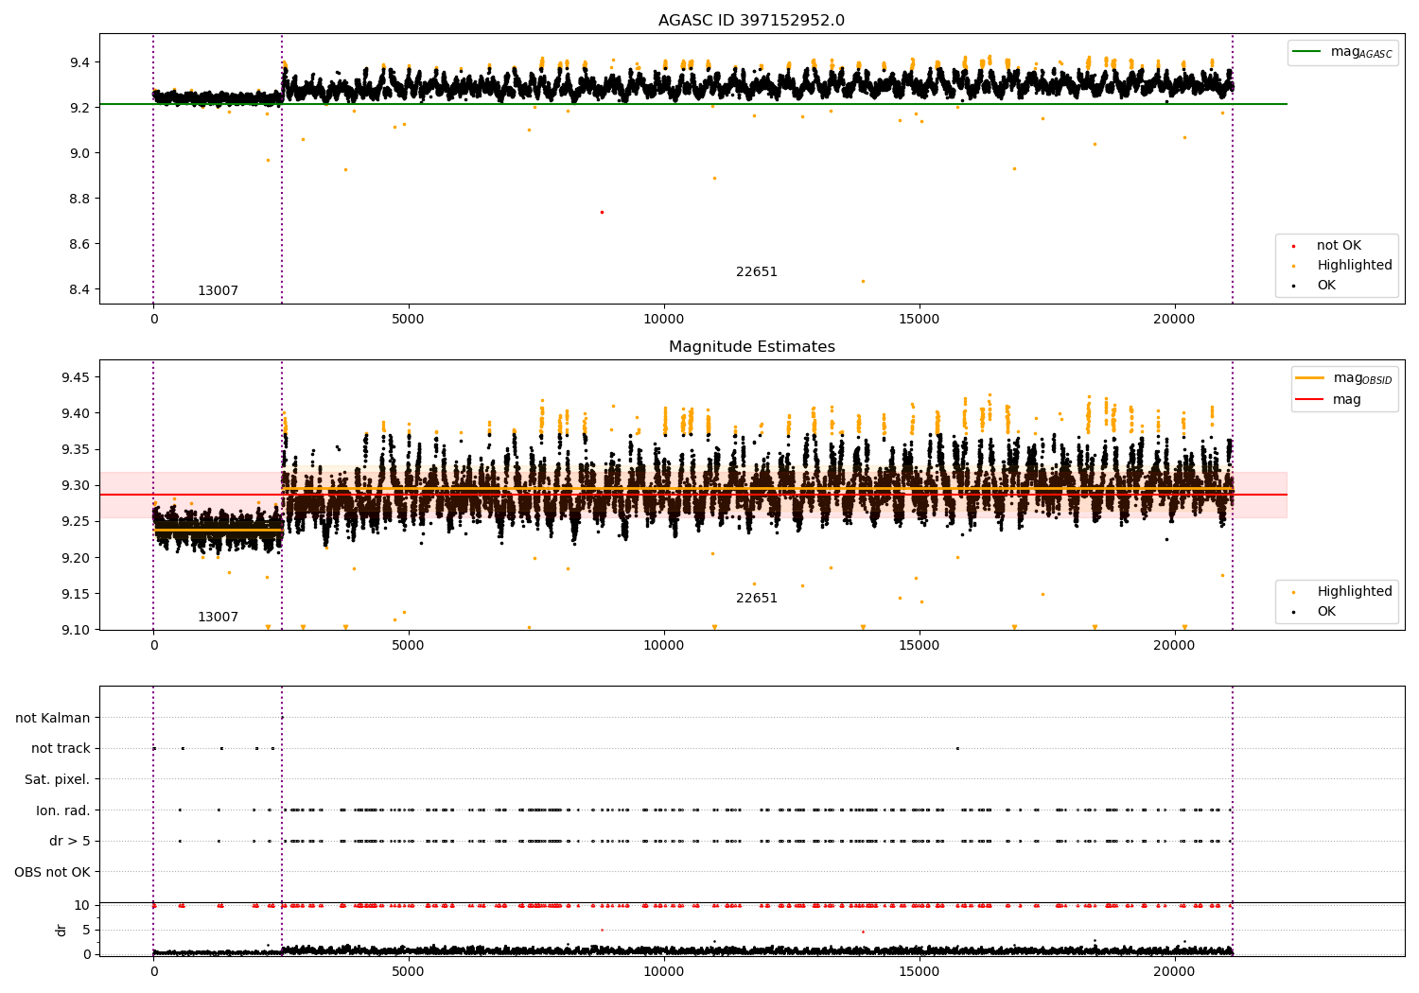Click the "9.30" y-axis tick label
The width and height of the screenshot is (1419, 993).
[76, 486]
